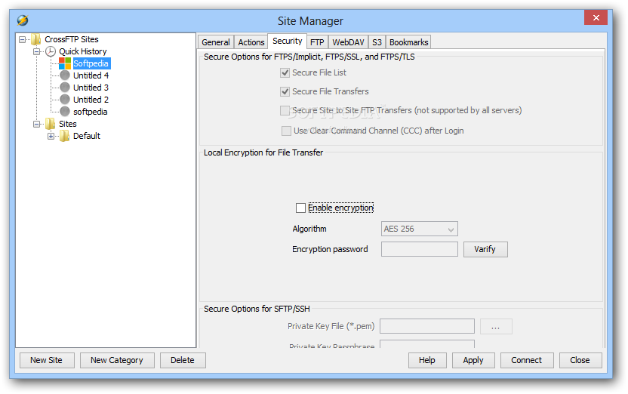This screenshot has height=394, width=628.
Task: Close the Site Manager window
Action: click(596, 17)
